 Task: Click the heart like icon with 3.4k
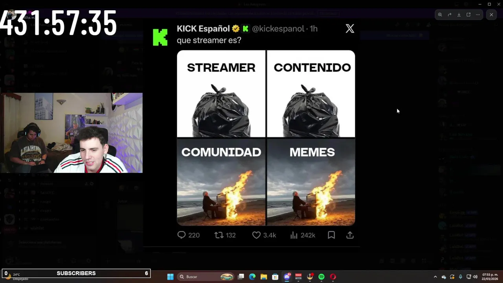pos(256,235)
